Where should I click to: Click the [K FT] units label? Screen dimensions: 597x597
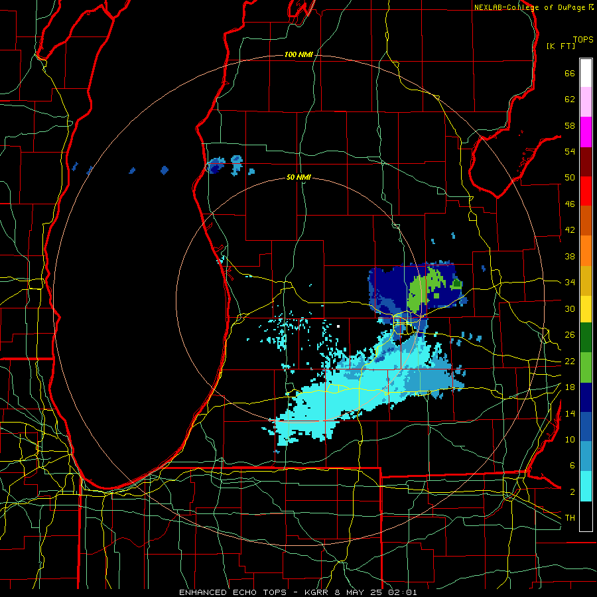click(x=561, y=46)
